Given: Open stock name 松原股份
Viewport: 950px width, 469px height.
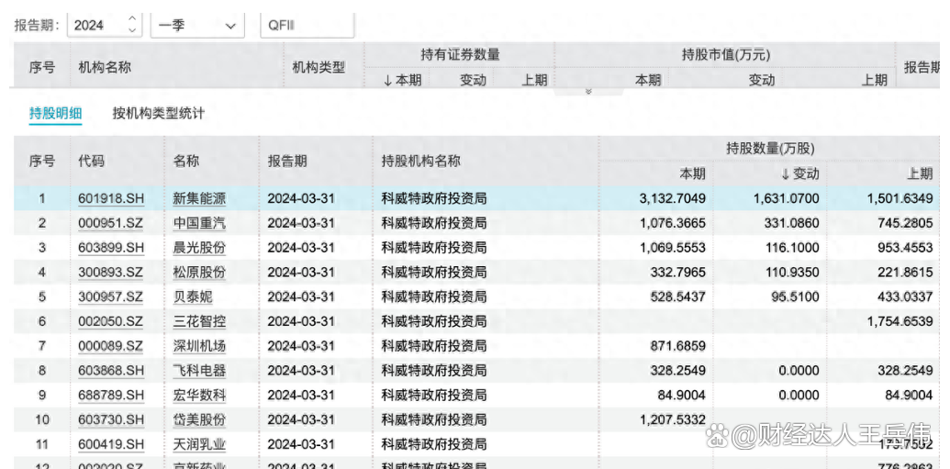Looking at the screenshot, I should tap(199, 272).
